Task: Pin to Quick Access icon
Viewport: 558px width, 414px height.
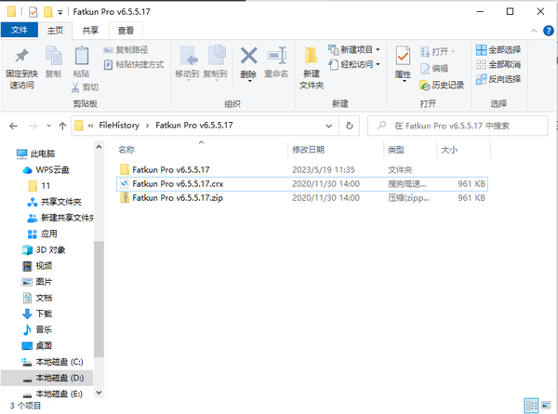Action: (x=21, y=56)
